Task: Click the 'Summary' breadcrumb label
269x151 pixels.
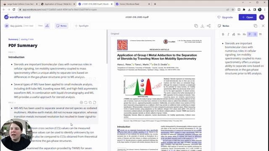Action: [x=13, y=39]
